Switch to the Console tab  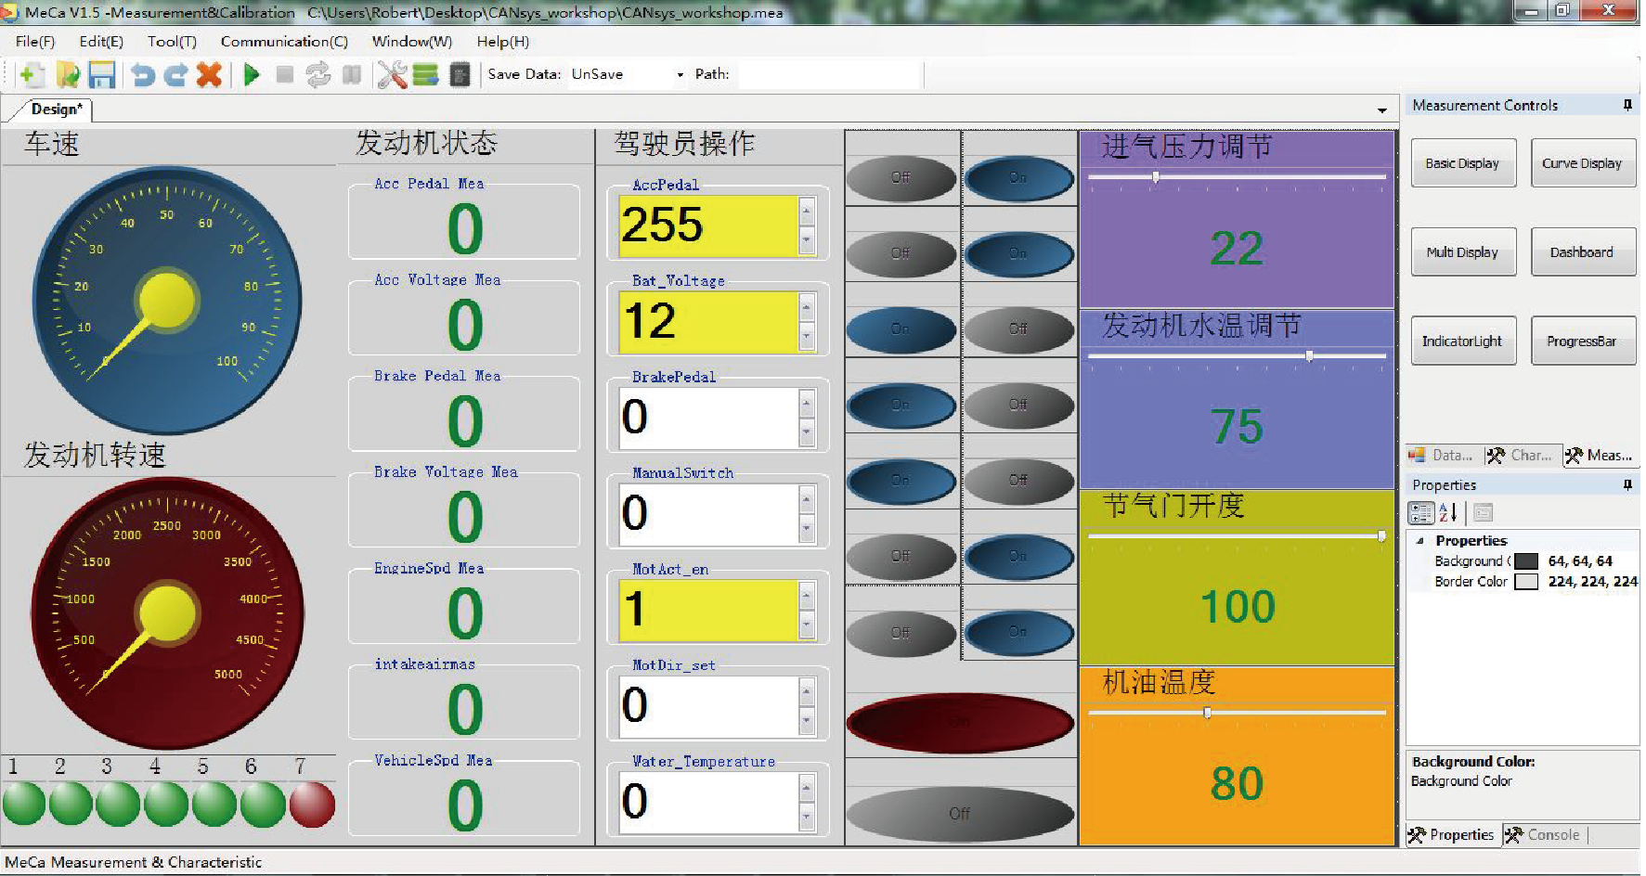click(x=1543, y=835)
